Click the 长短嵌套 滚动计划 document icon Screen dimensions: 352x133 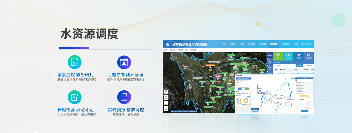pos(74,97)
